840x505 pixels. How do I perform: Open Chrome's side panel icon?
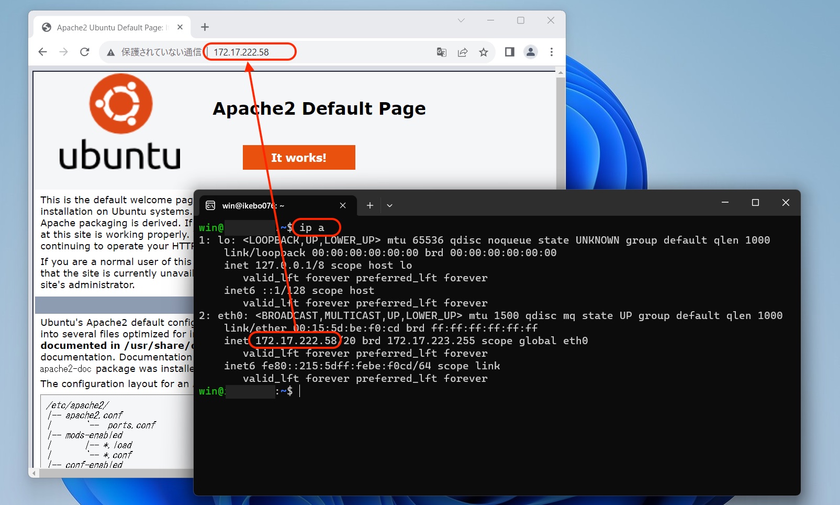tap(509, 52)
